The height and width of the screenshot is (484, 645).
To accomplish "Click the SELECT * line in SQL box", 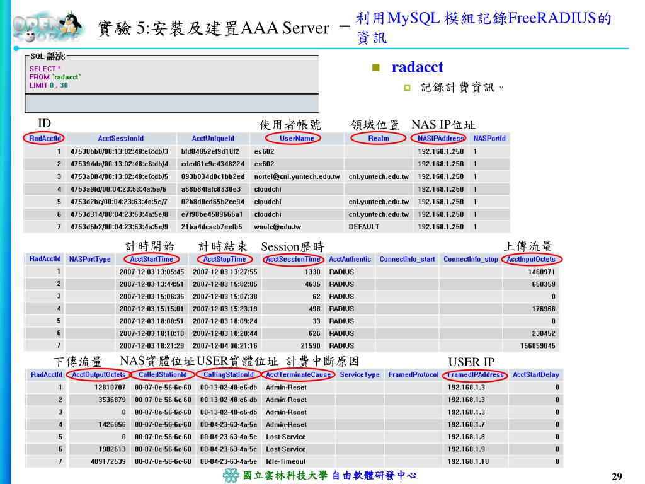I will click(x=45, y=69).
